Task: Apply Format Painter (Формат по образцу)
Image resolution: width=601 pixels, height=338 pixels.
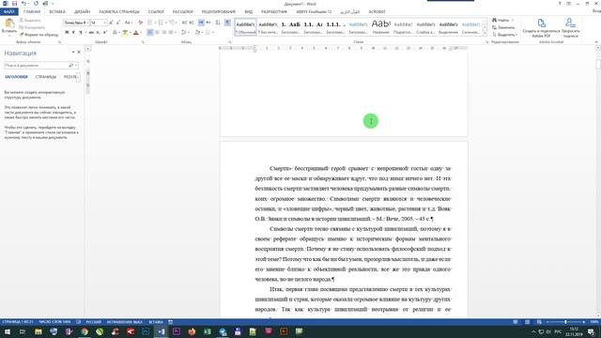Action: [x=39, y=35]
